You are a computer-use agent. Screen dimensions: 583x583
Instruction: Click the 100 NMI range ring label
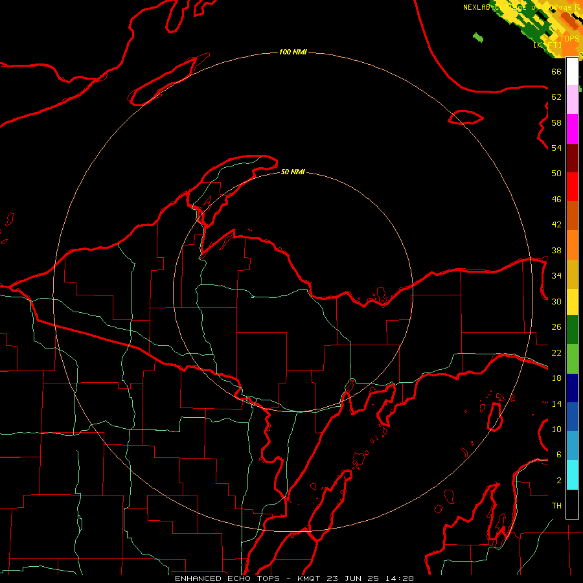pos(293,52)
